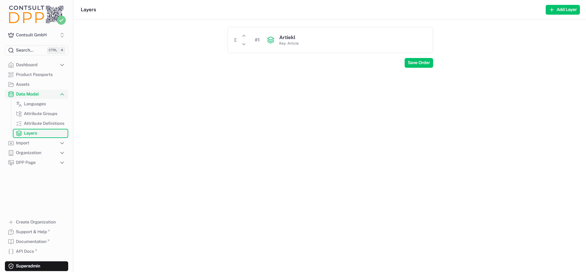Click the Data Model database icon
The height and width of the screenshot is (272, 586).
(x=11, y=94)
